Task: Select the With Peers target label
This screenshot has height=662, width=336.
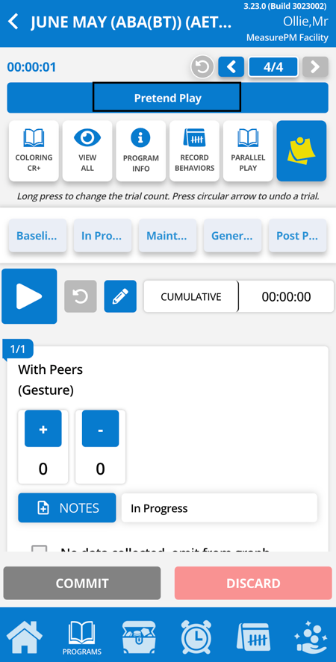Action: [50, 369]
